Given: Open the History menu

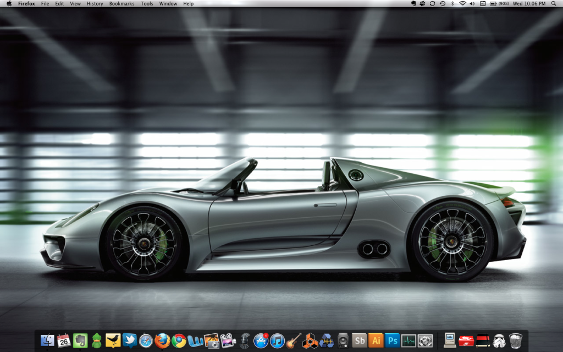Looking at the screenshot, I should pos(95,3).
